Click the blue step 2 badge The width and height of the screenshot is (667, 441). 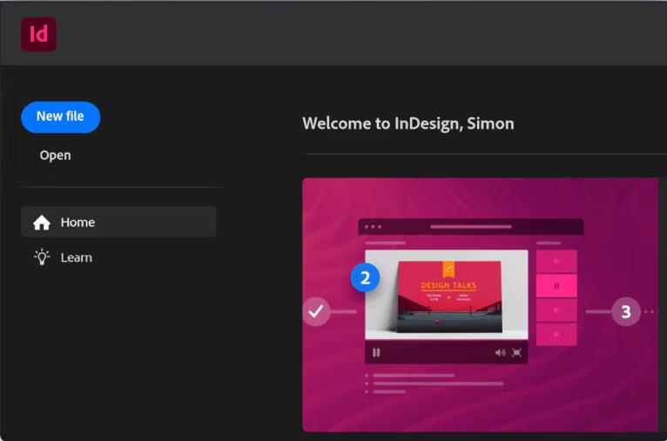(365, 278)
